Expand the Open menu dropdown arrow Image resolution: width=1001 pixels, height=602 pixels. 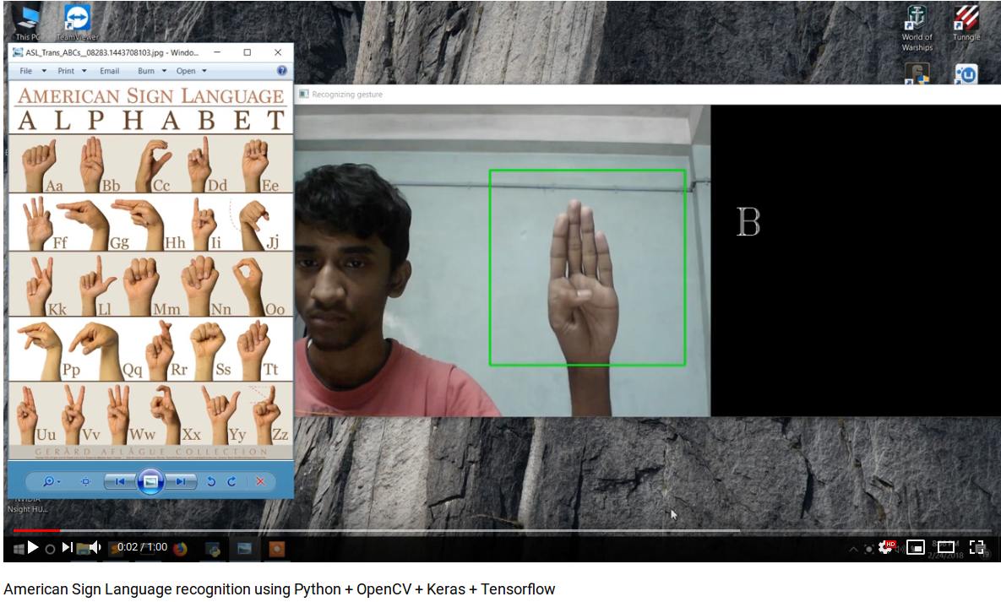click(x=203, y=71)
